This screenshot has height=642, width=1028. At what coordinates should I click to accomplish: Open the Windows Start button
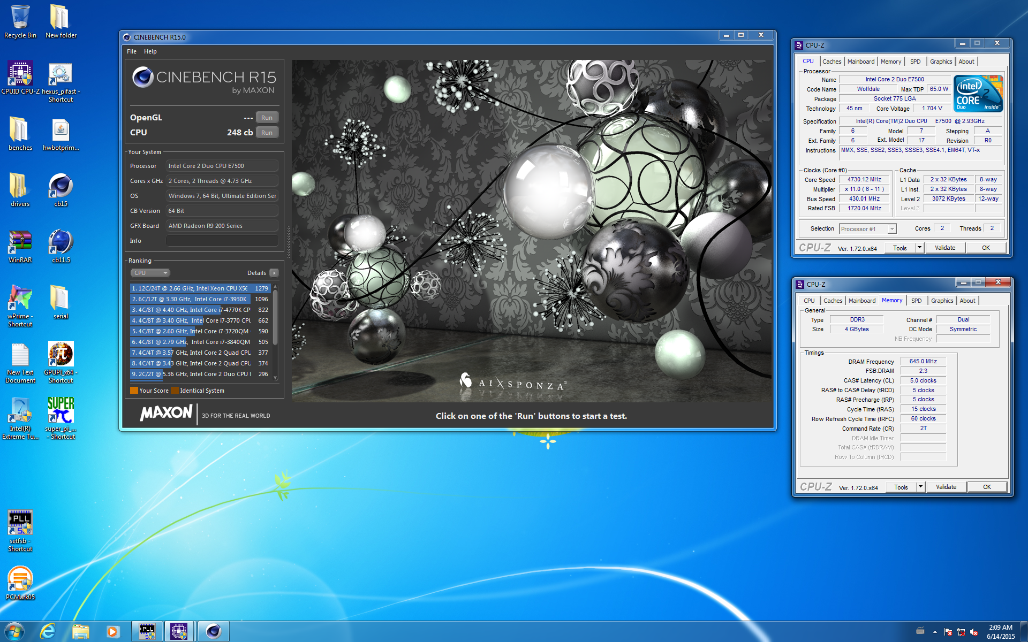[14, 632]
